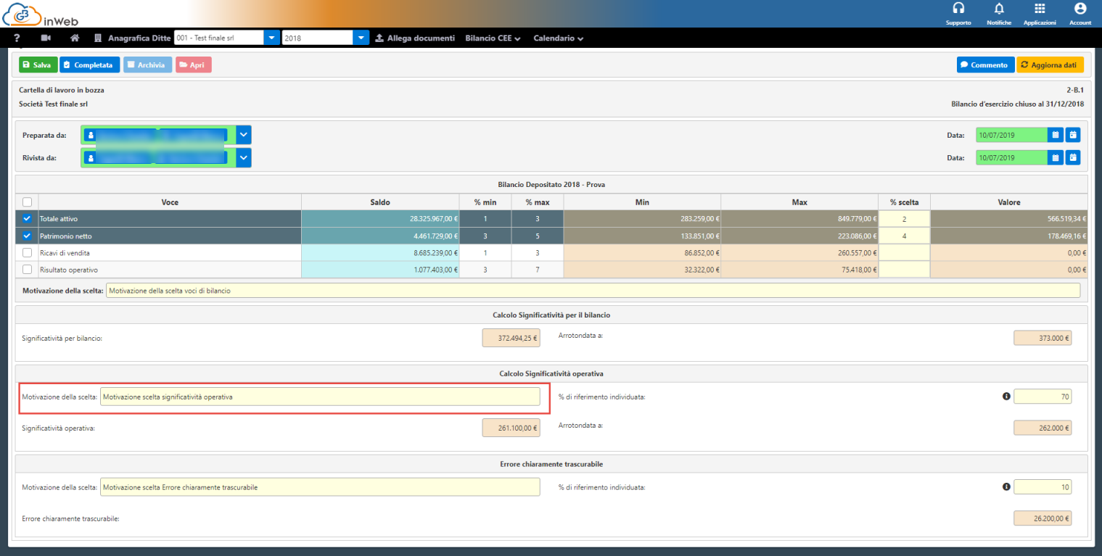Viewport: 1102px width, 556px height.
Task: Click the Saldo column header
Action: click(380, 202)
